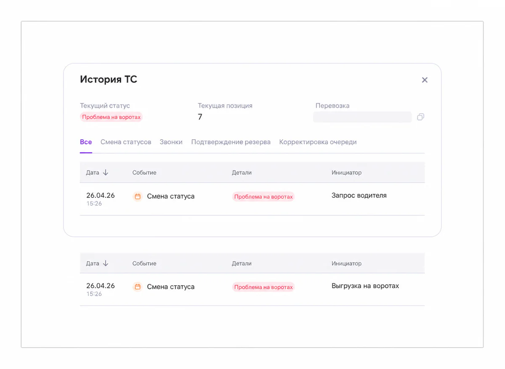This screenshot has width=505, height=369.
Task: Click the Текущая позиция value 7
Action: pyautogui.click(x=200, y=117)
